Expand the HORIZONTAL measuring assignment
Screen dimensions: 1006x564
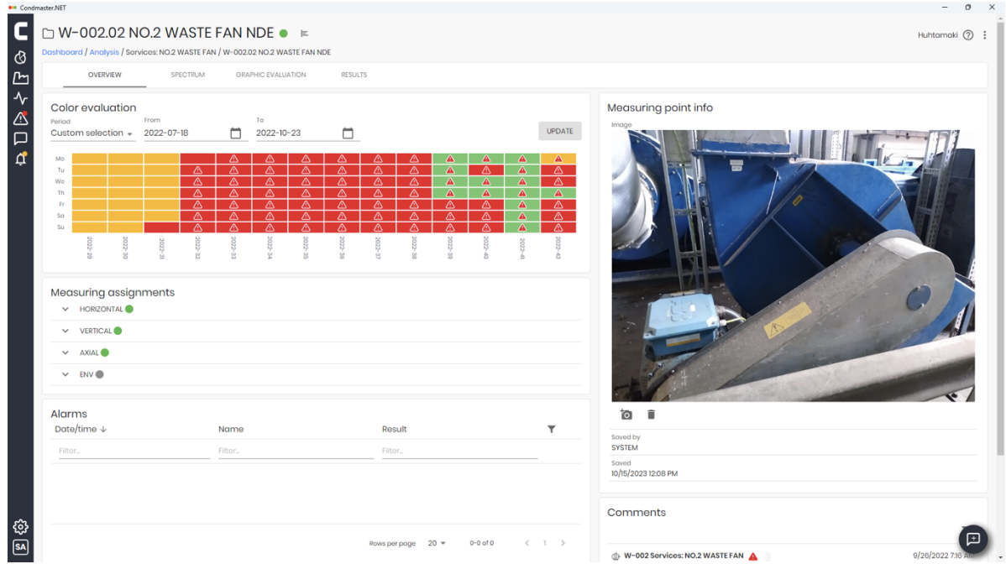65,309
